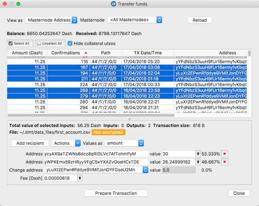Click date cell 17/04/2018 00:33

(148, 85)
